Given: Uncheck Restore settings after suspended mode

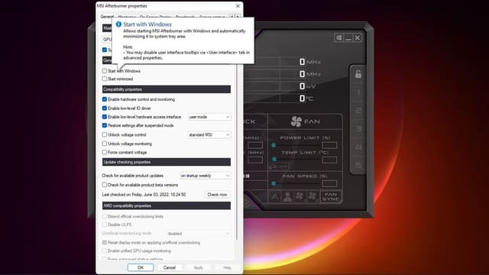Looking at the screenshot, I should click(x=105, y=125).
